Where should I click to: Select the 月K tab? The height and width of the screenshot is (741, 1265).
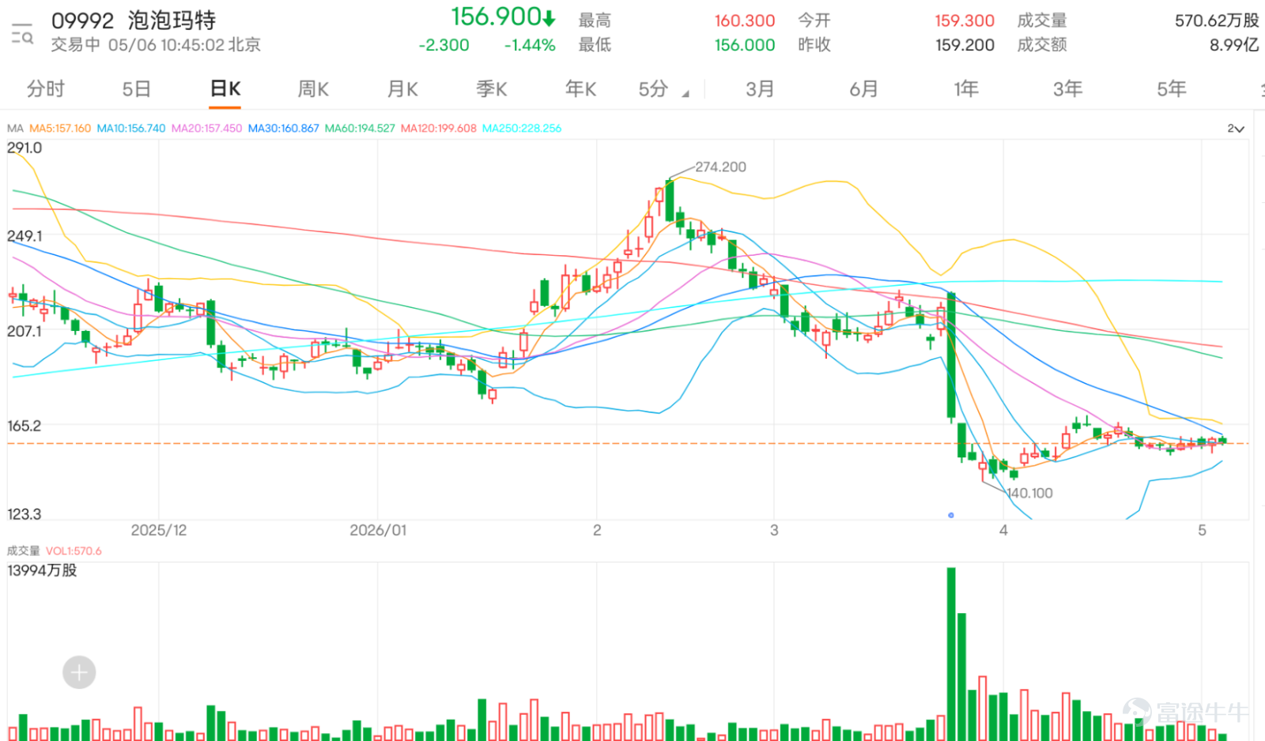[402, 88]
